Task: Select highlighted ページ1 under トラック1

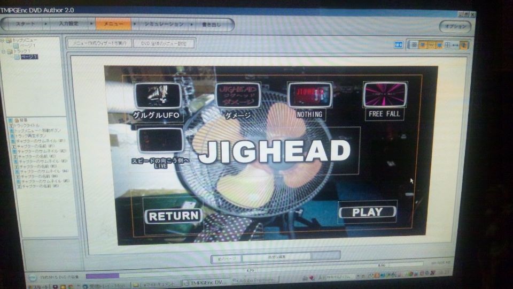Action: point(29,57)
